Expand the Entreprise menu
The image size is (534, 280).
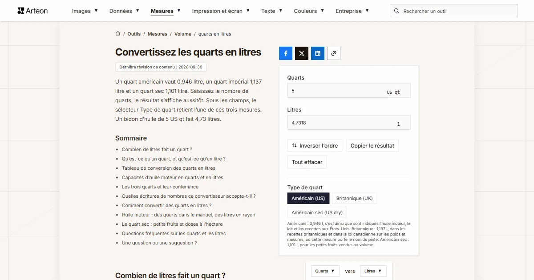pos(352,11)
